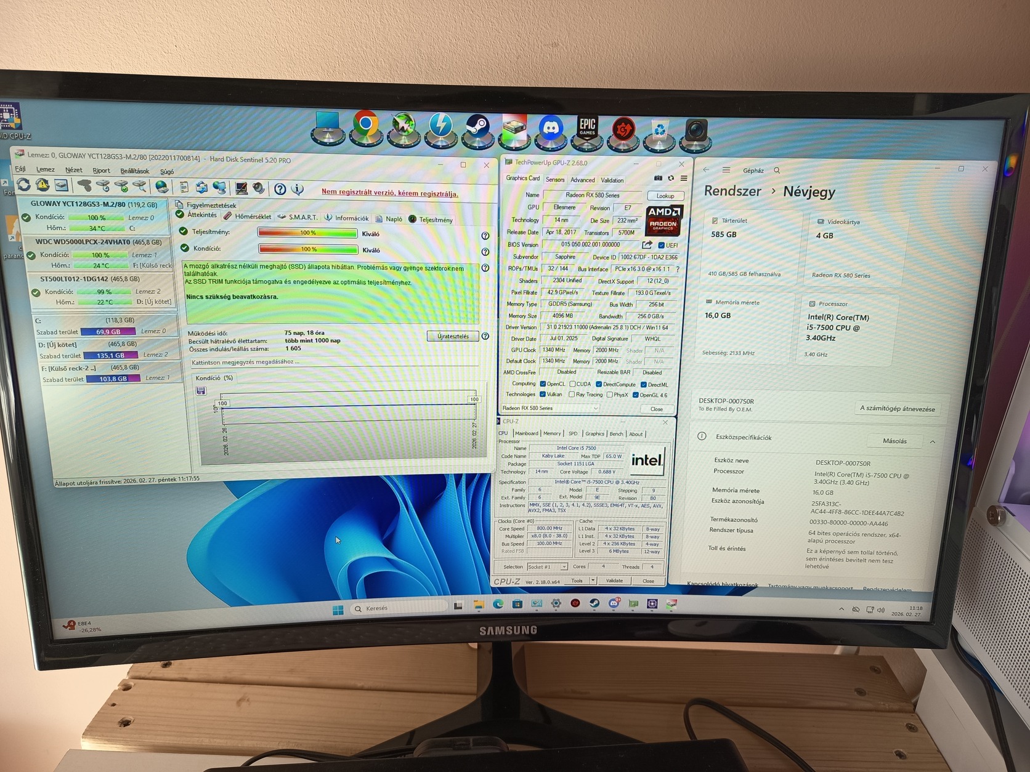Open the yellow warning alerts toolbar icon
1030x772 pixels.
coord(42,185)
